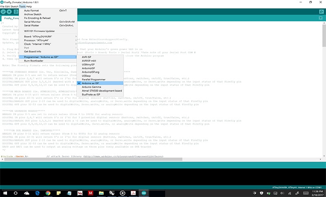Click the Arduino IDE taskbar icon

144,193
